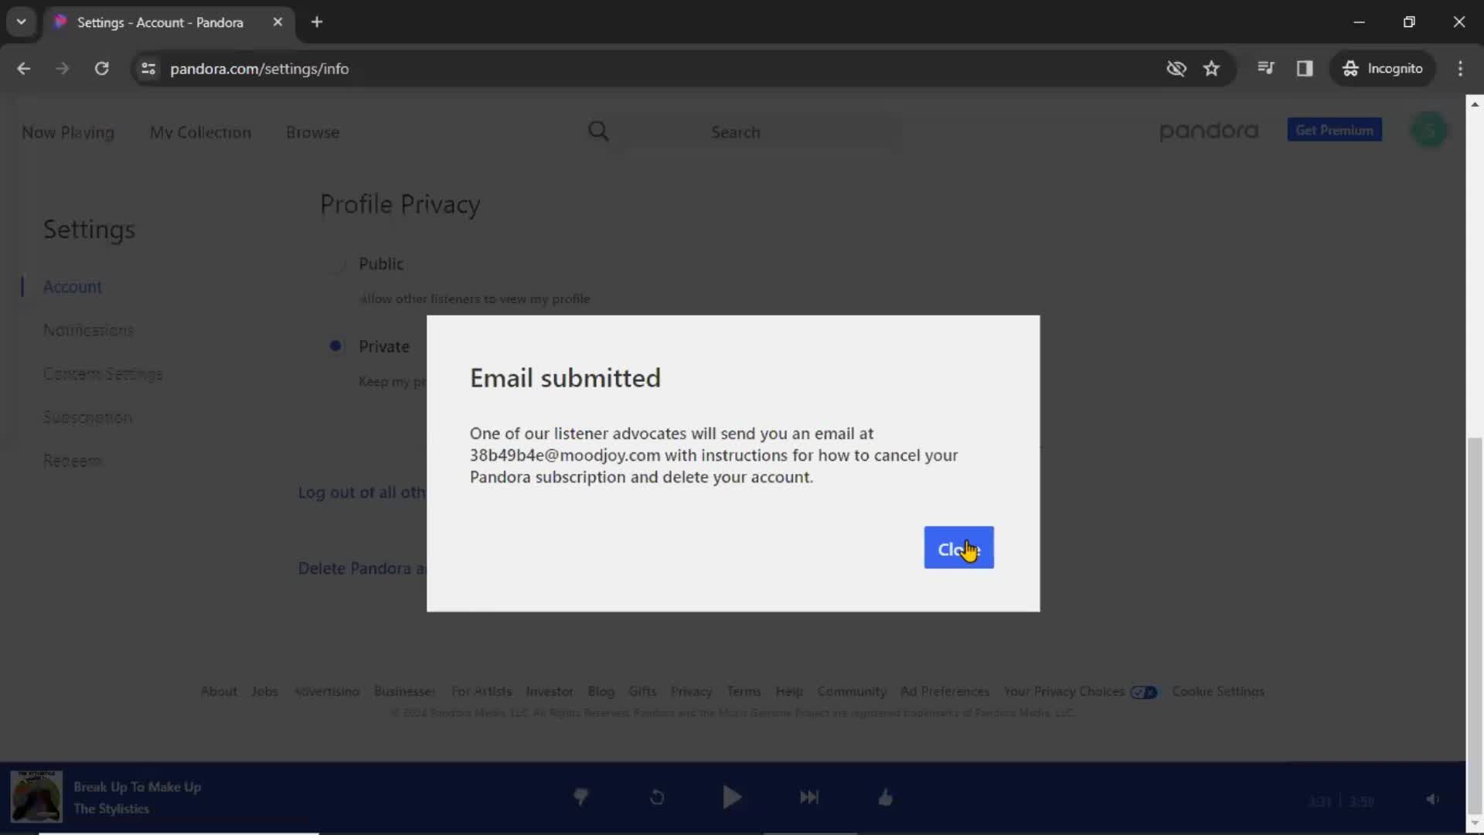This screenshot has height=835, width=1484.
Task: Select the Private profile radio button
Action: pyautogui.click(x=335, y=346)
